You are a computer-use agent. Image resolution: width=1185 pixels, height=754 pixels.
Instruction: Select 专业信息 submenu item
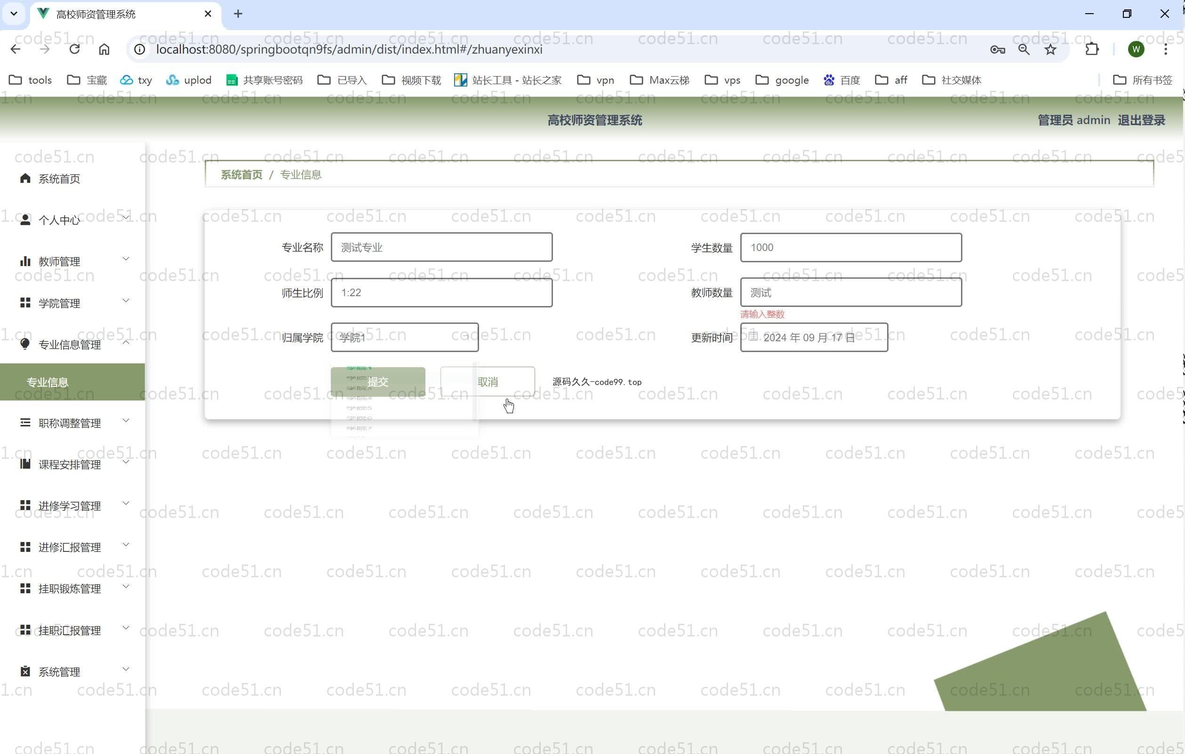[72, 382]
